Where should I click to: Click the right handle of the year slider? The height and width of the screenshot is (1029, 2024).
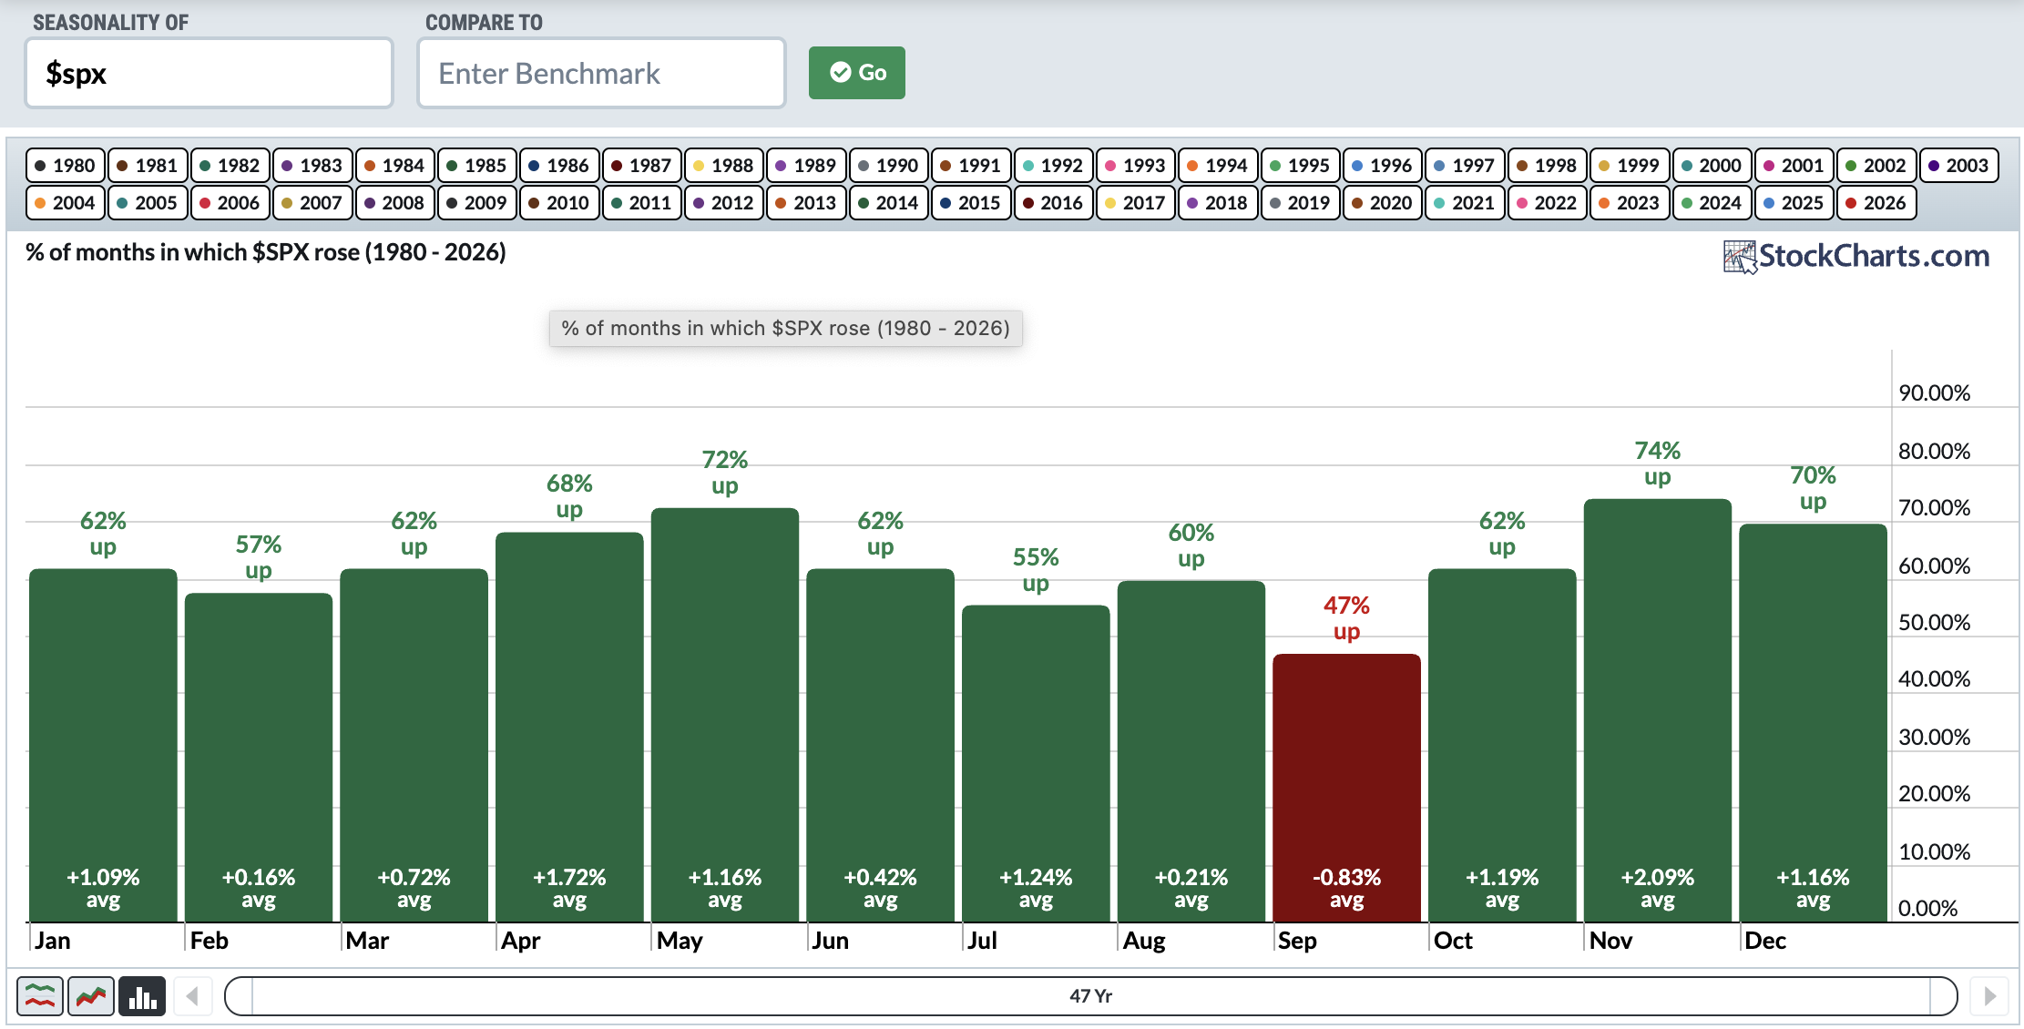coord(1944,996)
